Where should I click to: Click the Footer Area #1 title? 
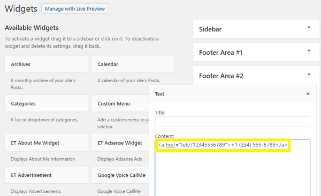(x=220, y=53)
